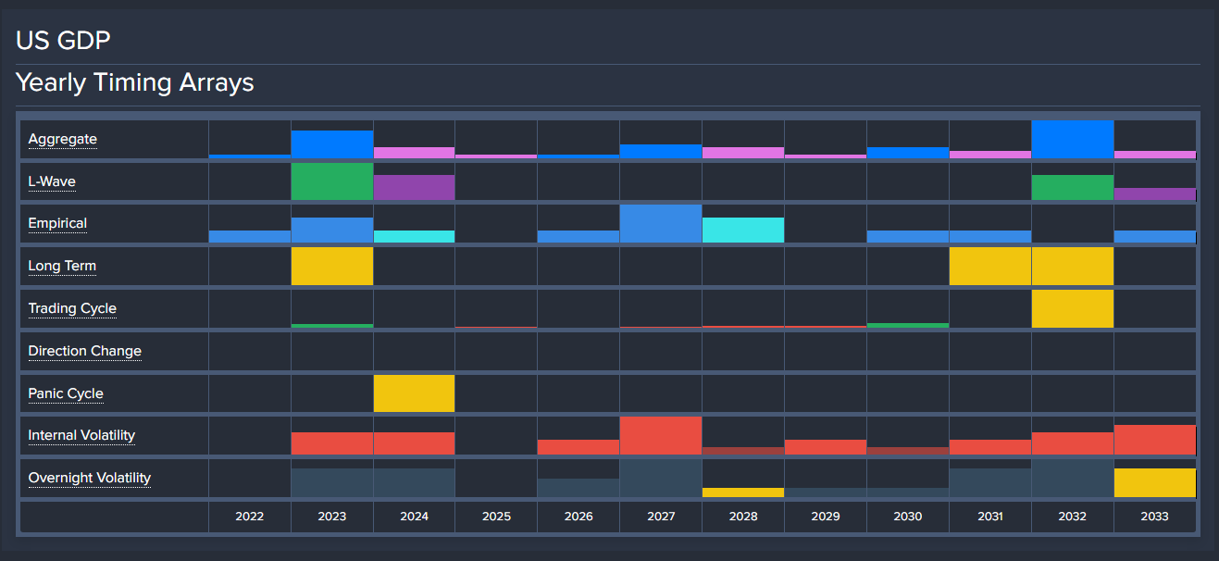
Task: Open the Aggregate row label
Action: click(x=63, y=140)
